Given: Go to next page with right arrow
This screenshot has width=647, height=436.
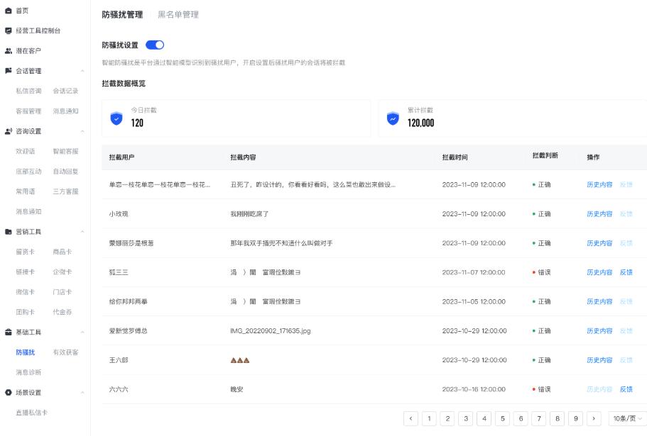Looking at the screenshot, I should click(594, 419).
